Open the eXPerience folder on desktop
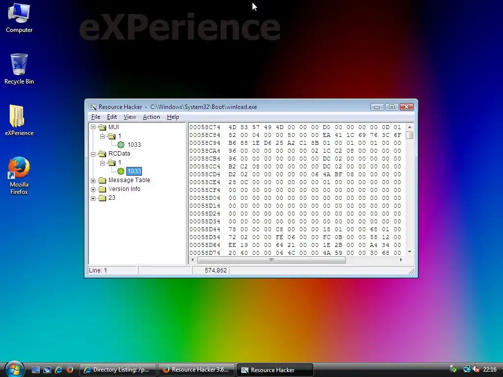The width and height of the screenshot is (503, 377). (19, 120)
